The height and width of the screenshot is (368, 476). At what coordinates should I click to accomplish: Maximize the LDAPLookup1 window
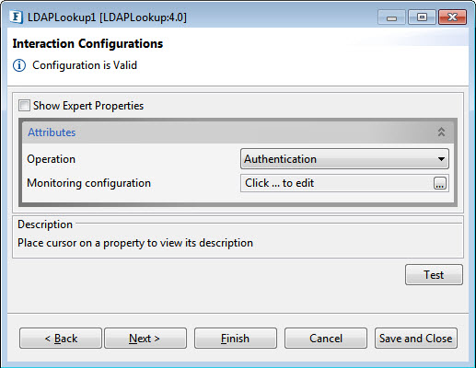[422, 17]
